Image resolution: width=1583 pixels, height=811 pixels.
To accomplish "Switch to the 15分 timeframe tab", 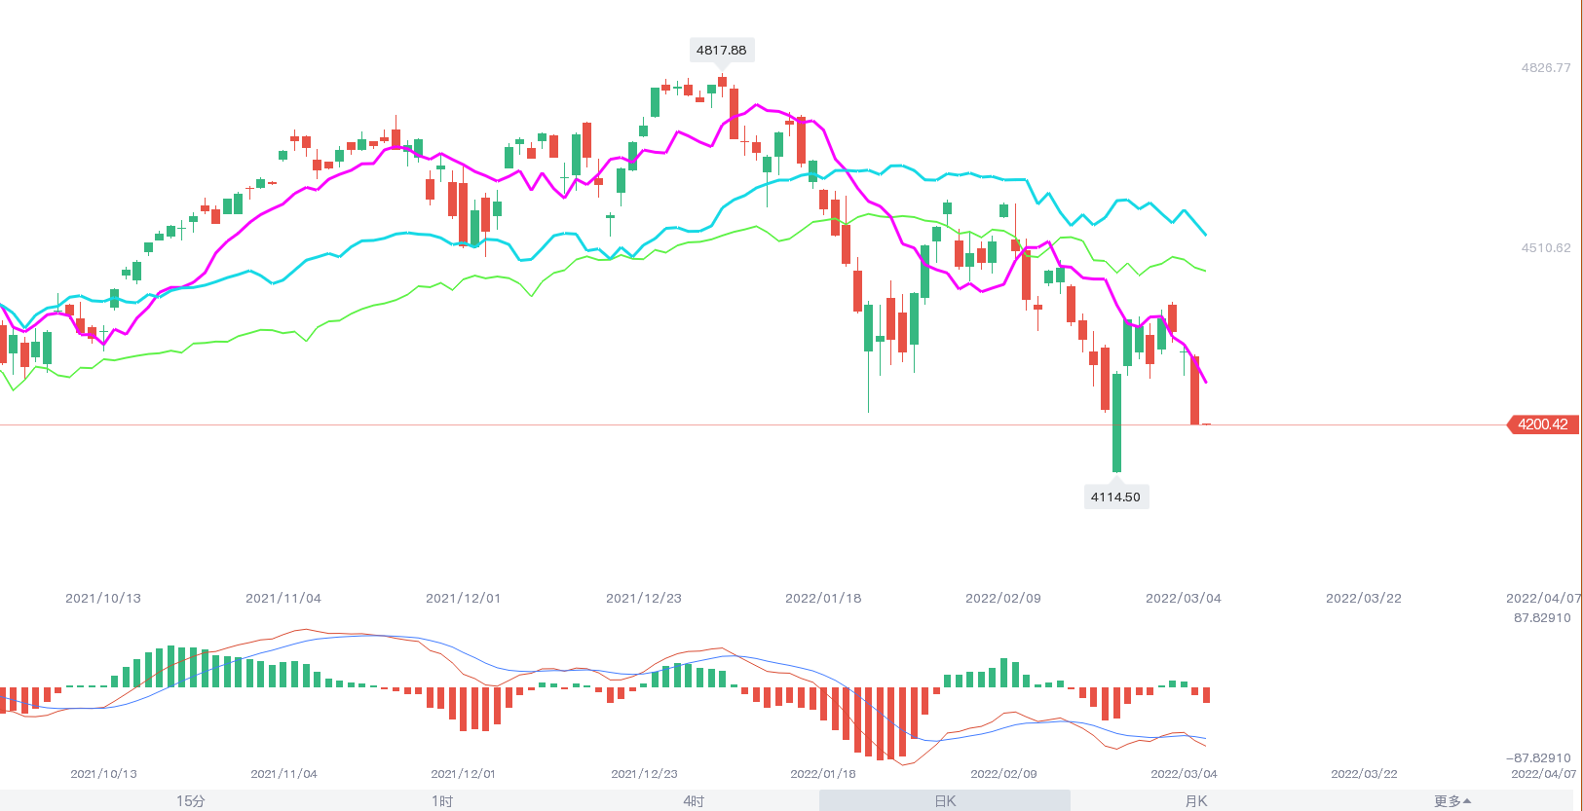I will coord(191,800).
